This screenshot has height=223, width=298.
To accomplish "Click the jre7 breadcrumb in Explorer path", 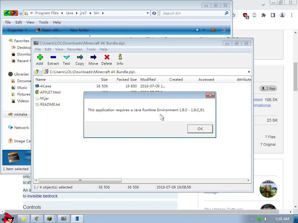I will click(84, 13).
